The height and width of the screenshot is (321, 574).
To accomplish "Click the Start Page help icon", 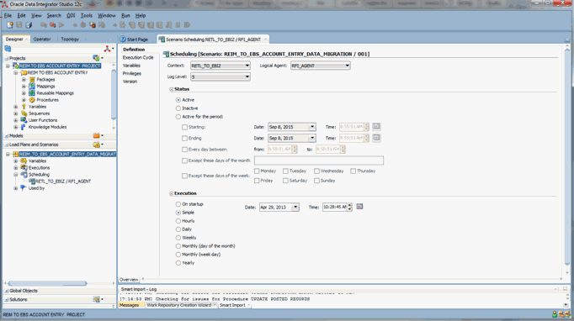I will 123,39.
